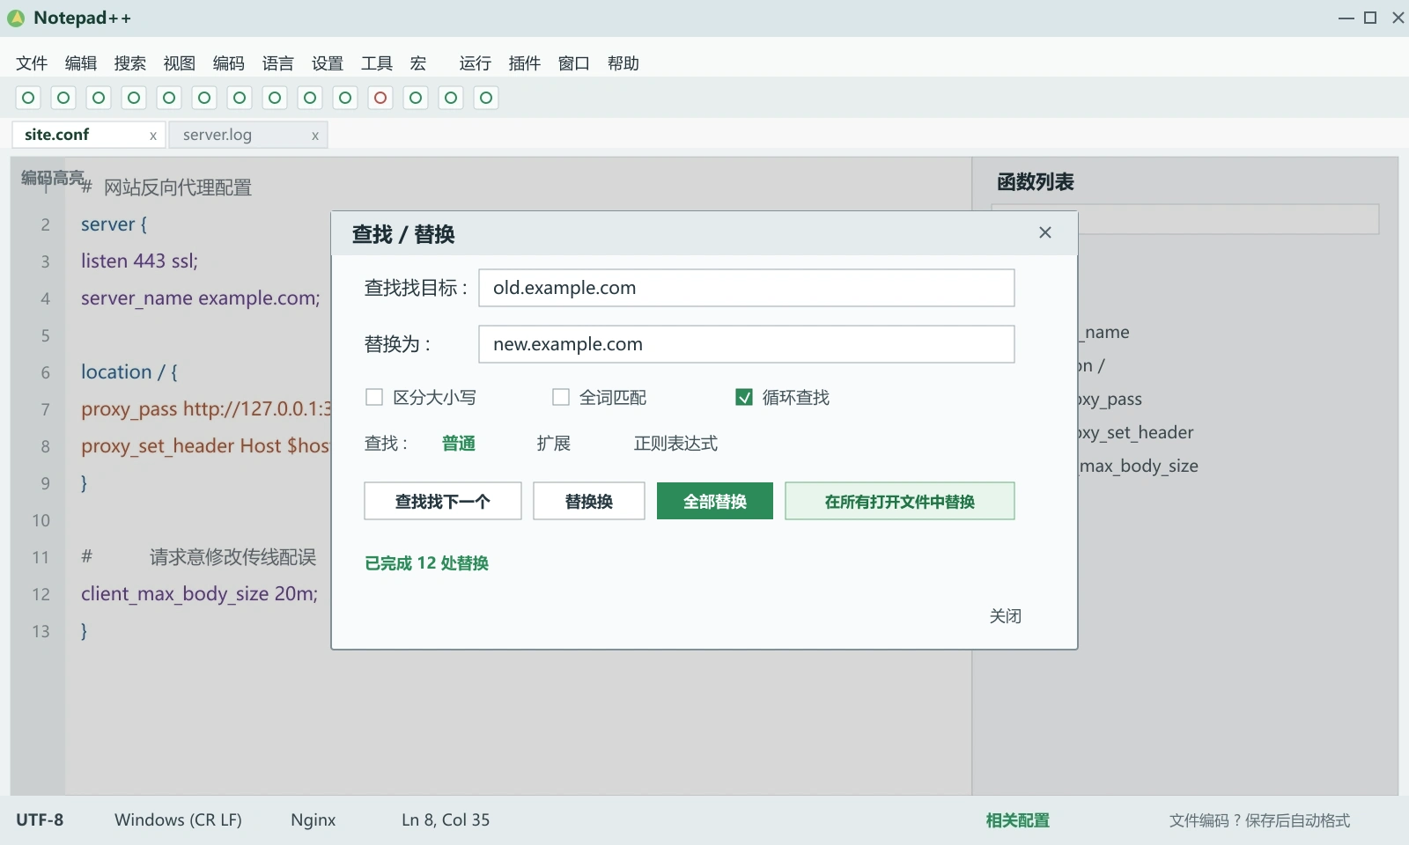The image size is (1409, 845).
Task: Click the 'listen 443 ssl;' code line
Action: click(140, 261)
